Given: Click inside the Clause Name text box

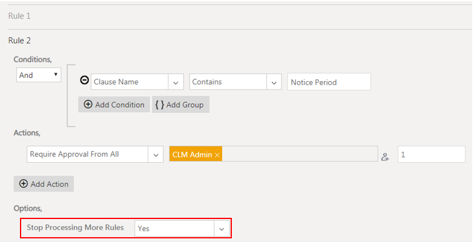Looking at the screenshot, I should 129,82.
